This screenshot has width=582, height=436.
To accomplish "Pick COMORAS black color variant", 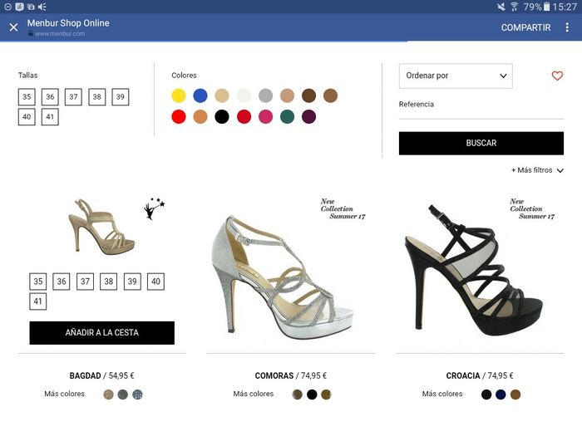I will tap(312, 394).
